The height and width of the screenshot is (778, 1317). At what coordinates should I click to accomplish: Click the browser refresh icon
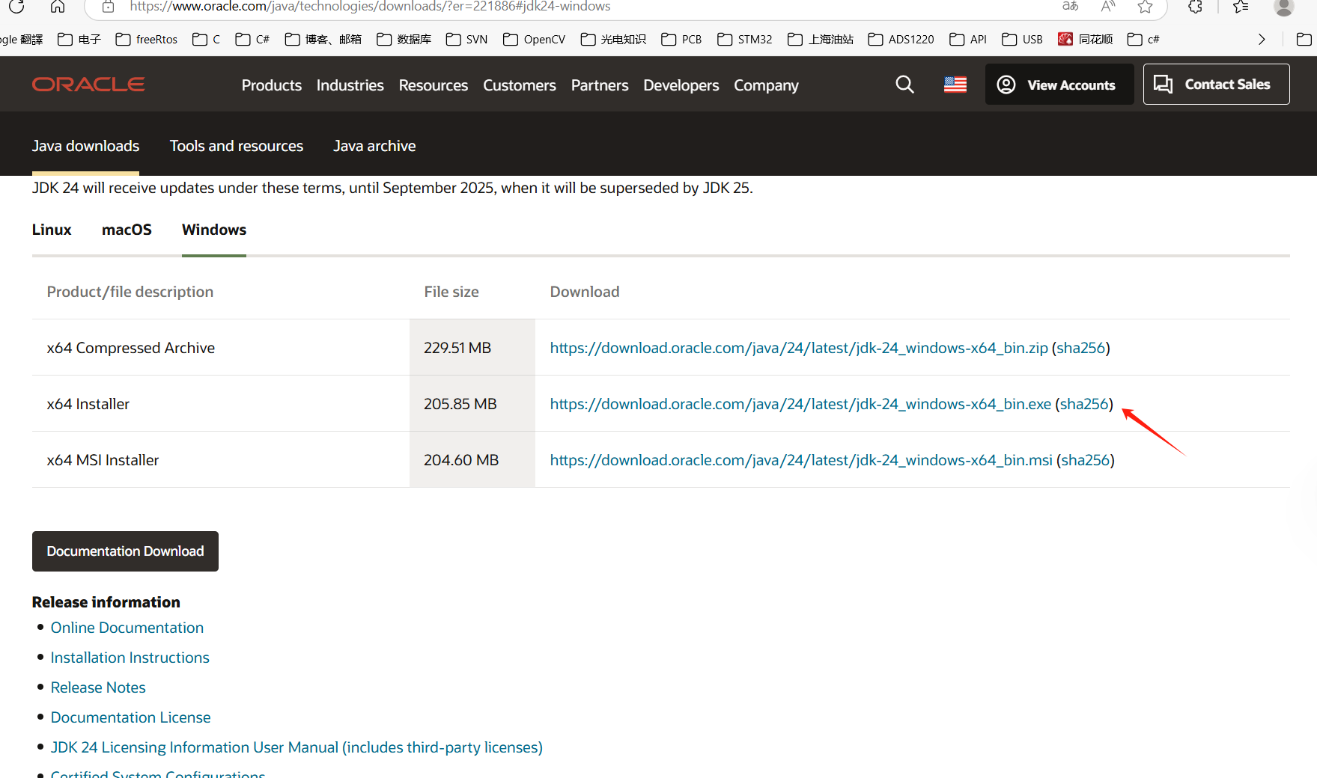tap(16, 7)
